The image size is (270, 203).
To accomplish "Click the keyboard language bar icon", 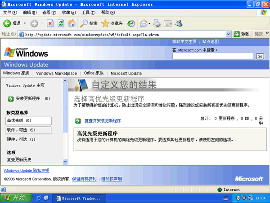I will point(225,198).
